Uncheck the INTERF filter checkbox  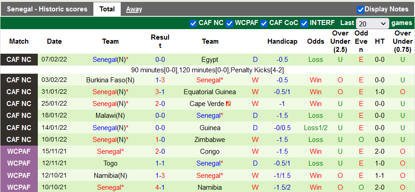pyautogui.click(x=304, y=23)
